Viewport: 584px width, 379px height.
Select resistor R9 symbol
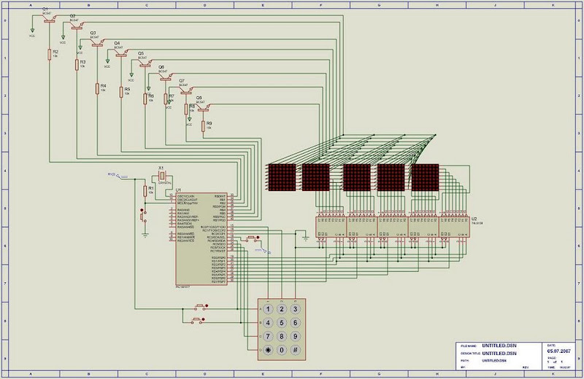(204, 126)
